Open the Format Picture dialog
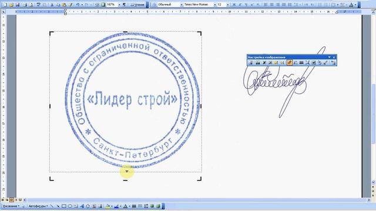The width and height of the screenshot is (376, 211). pyautogui.click(x=320, y=63)
